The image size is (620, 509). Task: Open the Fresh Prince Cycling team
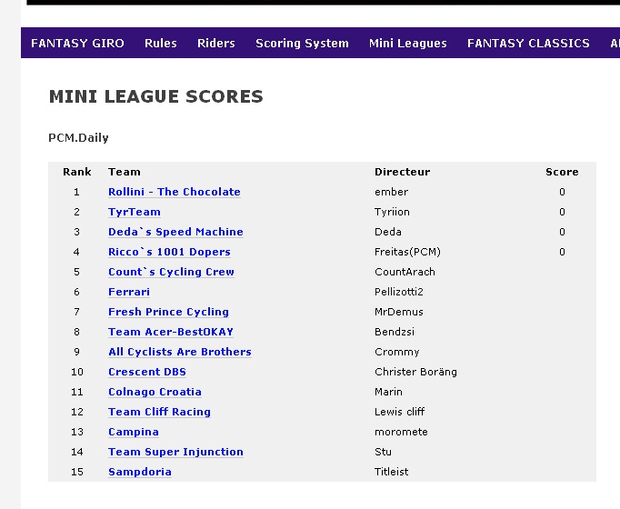(168, 312)
